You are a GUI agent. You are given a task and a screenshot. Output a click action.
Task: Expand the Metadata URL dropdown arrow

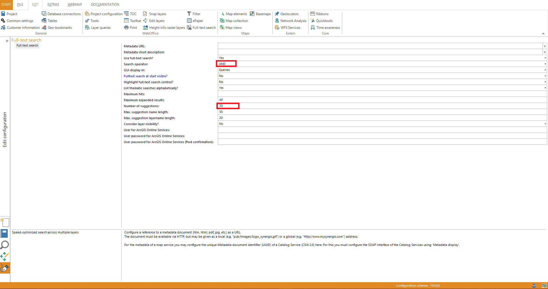[545, 46]
